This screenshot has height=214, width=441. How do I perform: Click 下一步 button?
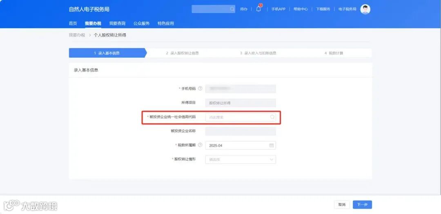point(362,205)
